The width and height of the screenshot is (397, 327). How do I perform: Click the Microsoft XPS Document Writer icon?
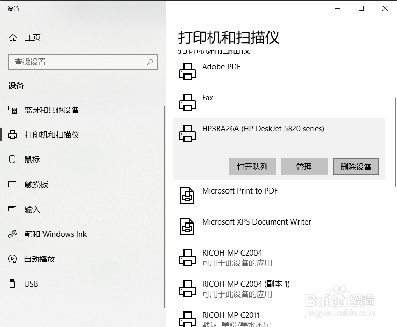tap(187, 227)
